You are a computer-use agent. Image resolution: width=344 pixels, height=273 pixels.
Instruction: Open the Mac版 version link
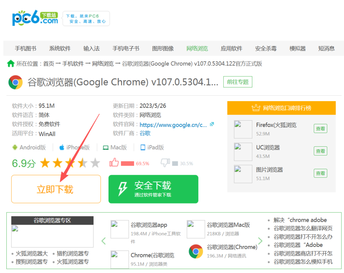[115, 147]
